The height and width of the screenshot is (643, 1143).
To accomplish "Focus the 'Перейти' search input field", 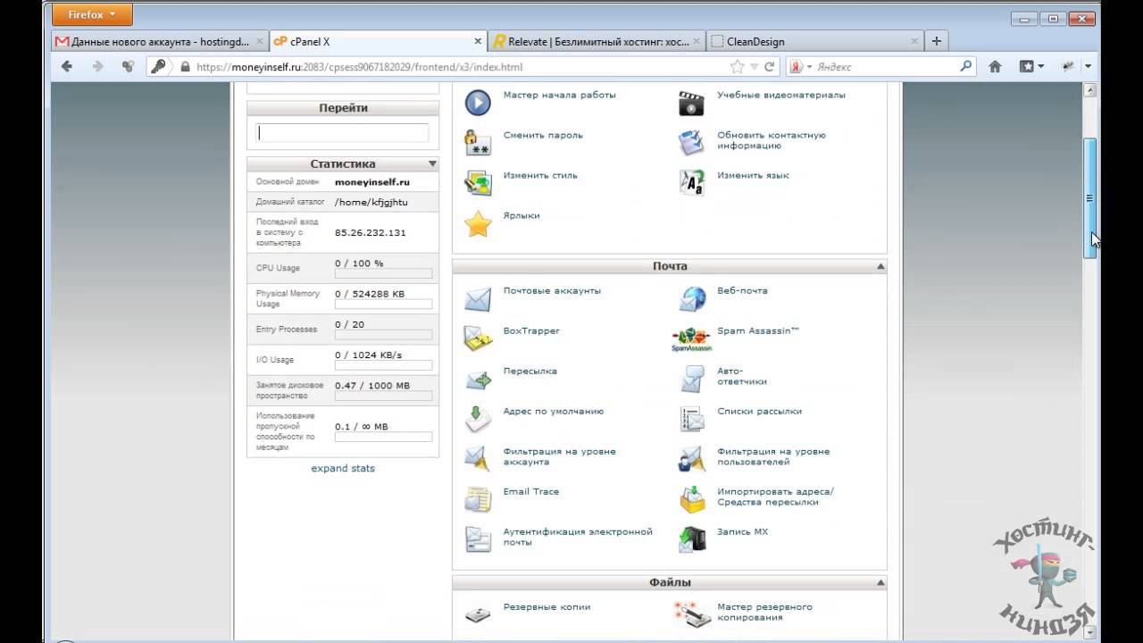I will pos(343,132).
